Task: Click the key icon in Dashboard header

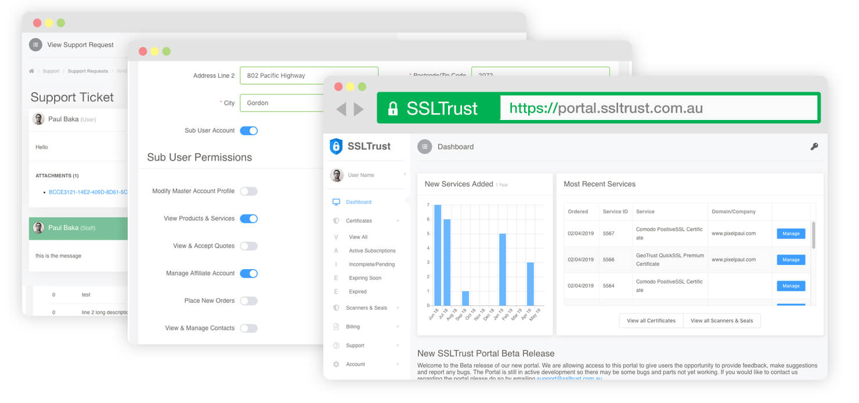Action: [x=814, y=147]
